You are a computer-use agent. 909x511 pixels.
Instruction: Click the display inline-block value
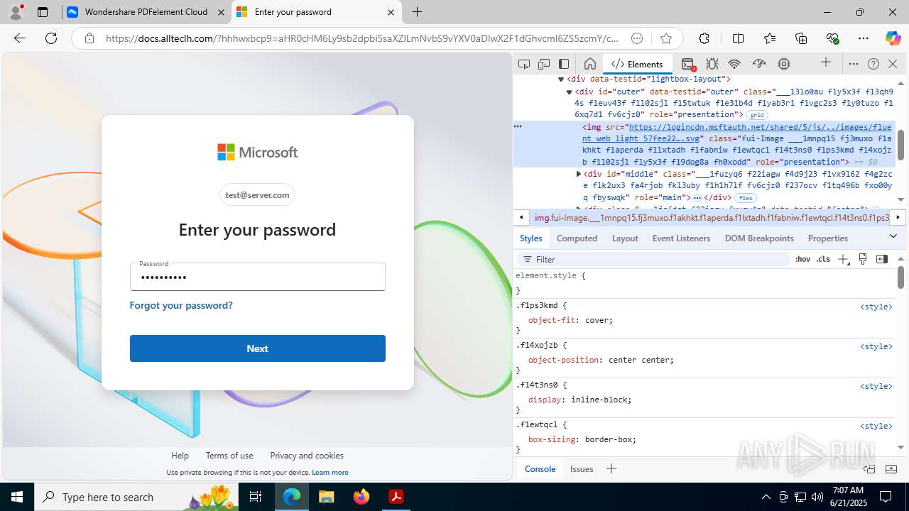(601, 400)
